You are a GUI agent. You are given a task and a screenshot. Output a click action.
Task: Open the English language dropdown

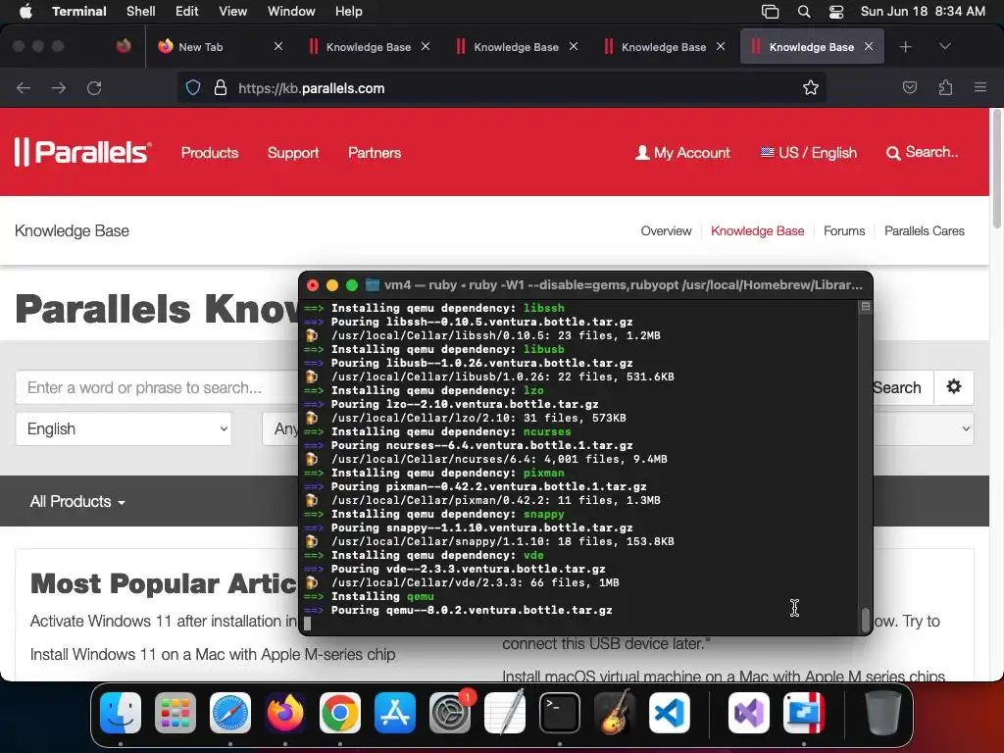pyautogui.click(x=124, y=428)
